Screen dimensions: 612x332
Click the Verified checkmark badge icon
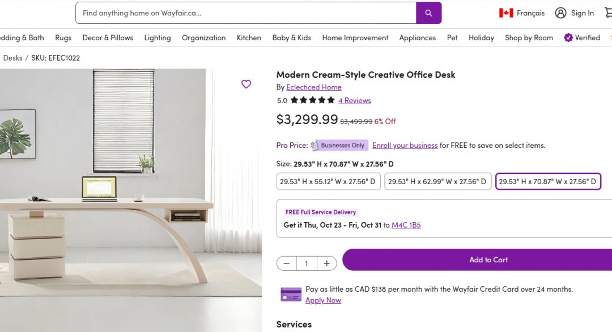click(x=568, y=38)
